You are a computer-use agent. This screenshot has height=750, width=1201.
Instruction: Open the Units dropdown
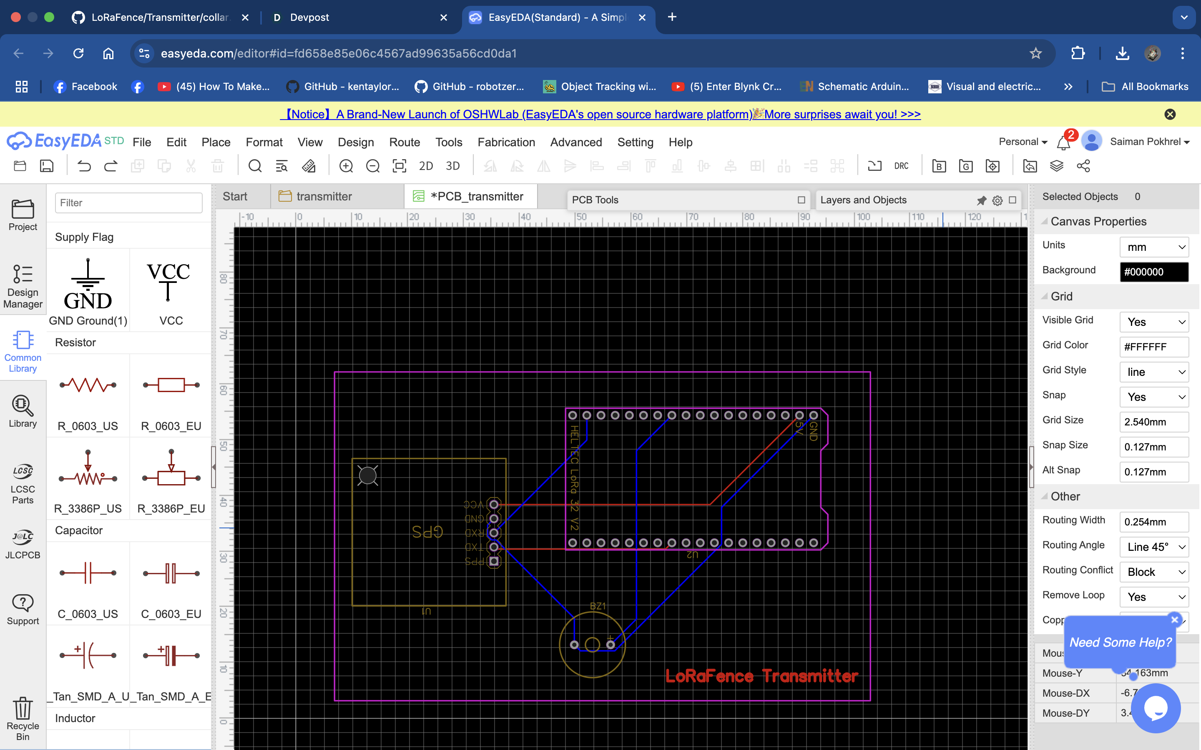tap(1154, 247)
